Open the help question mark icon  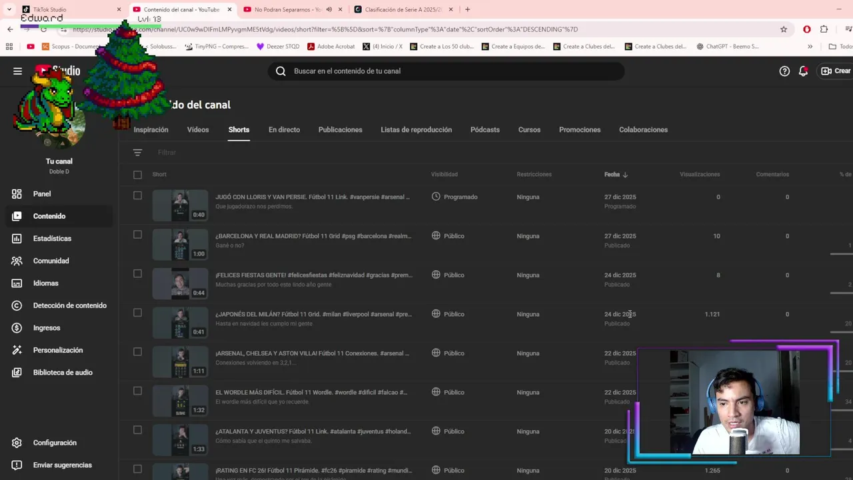point(784,71)
